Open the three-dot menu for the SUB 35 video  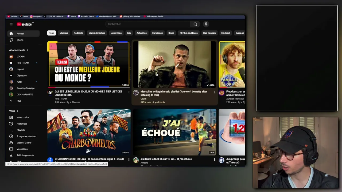tap(214, 159)
